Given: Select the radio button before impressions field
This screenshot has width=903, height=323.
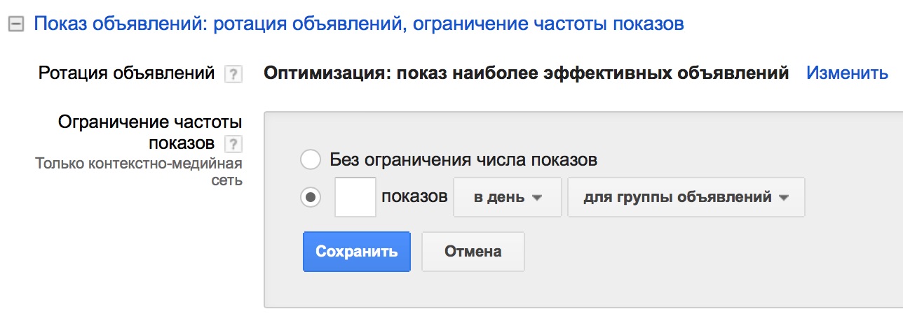Looking at the screenshot, I should point(310,197).
